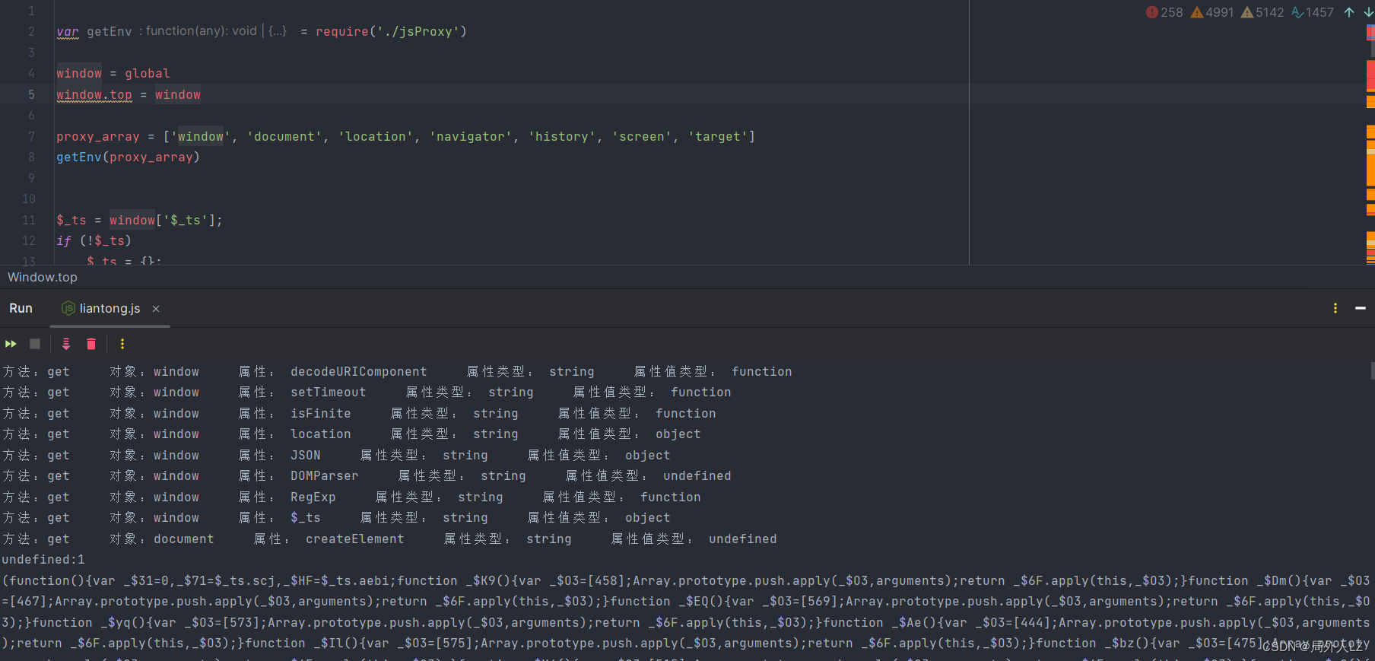The image size is (1375, 661).
Task: Click 'DOMParser' in console output
Action: [325, 475]
